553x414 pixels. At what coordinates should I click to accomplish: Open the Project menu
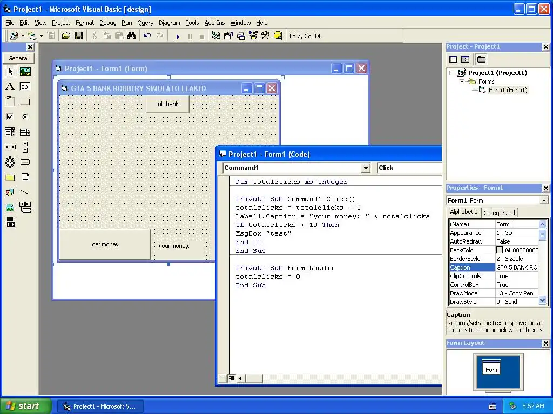tap(61, 23)
